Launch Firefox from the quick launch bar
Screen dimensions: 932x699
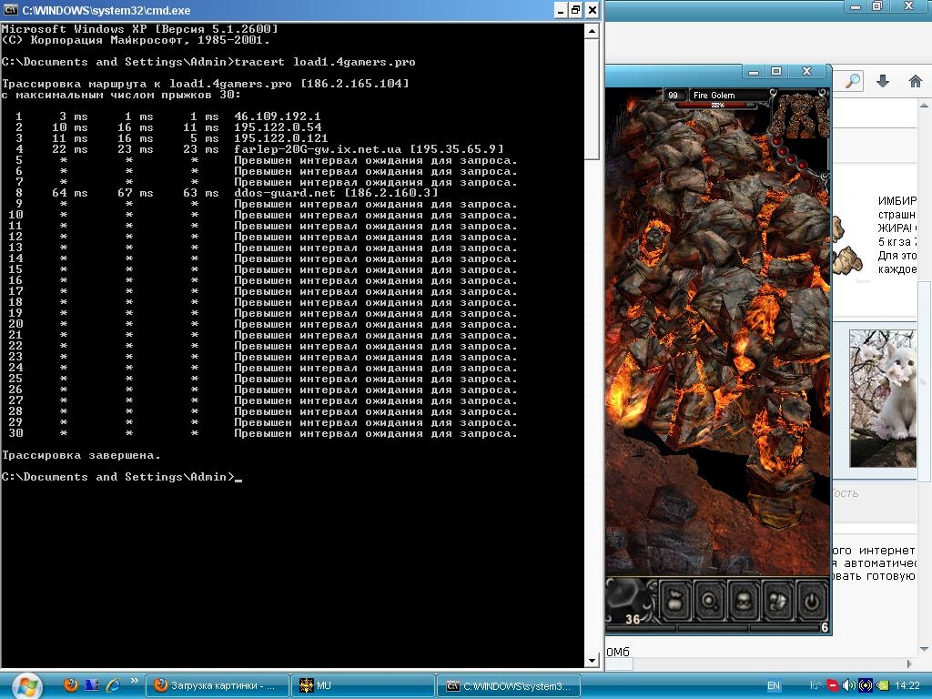click(71, 684)
